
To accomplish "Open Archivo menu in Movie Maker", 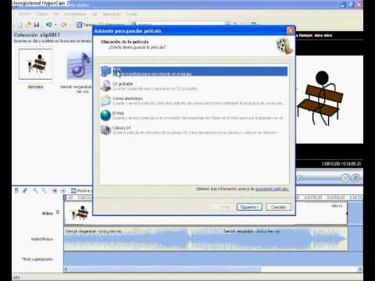I will [x=25, y=14].
